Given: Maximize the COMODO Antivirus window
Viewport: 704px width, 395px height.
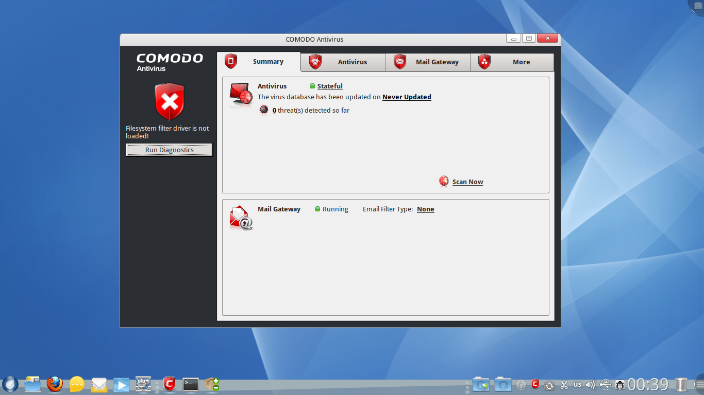Looking at the screenshot, I should [x=529, y=39].
